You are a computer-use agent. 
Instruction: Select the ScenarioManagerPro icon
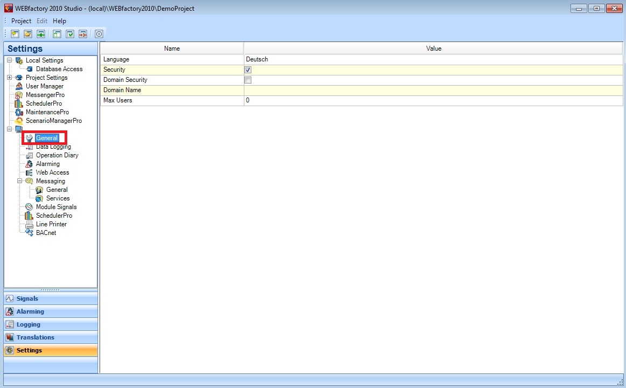point(19,121)
